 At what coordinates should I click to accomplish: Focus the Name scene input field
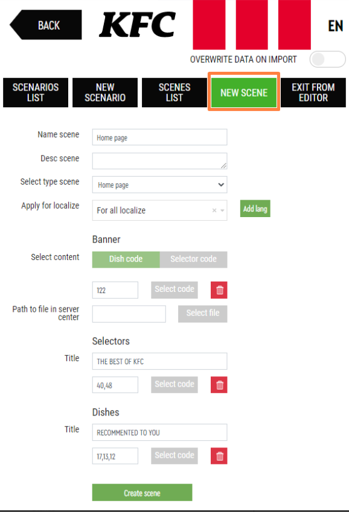click(x=159, y=137)
